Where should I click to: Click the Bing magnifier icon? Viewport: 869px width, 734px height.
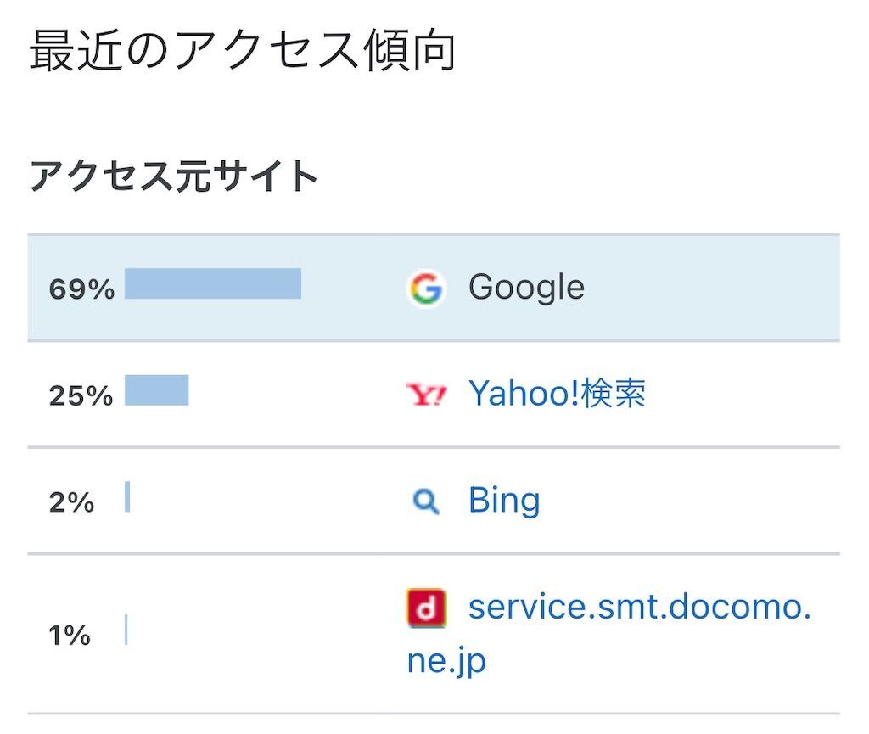426,501
